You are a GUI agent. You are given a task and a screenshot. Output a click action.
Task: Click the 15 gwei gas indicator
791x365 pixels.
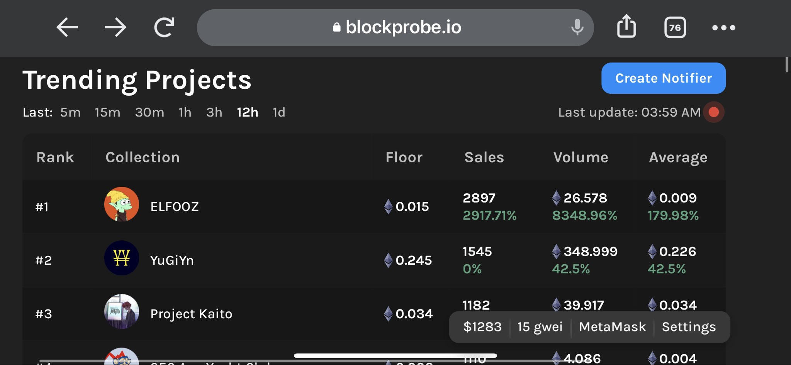pos(540,327)
